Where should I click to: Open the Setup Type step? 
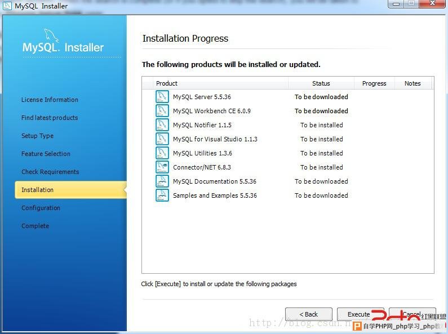point(37,136)
